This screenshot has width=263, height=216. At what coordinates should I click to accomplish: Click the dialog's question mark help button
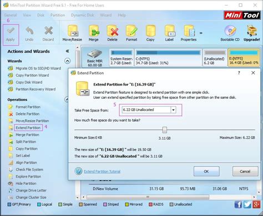pos(239,73)
